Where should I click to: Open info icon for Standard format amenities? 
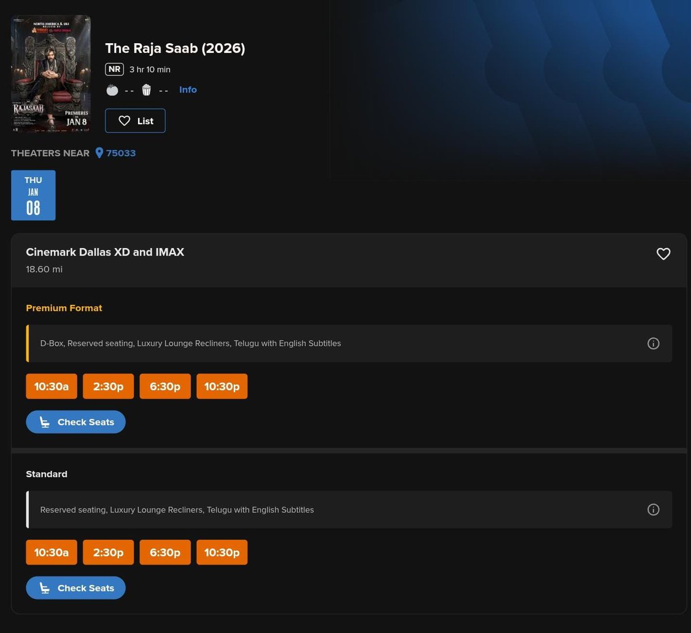click(654, 510)
